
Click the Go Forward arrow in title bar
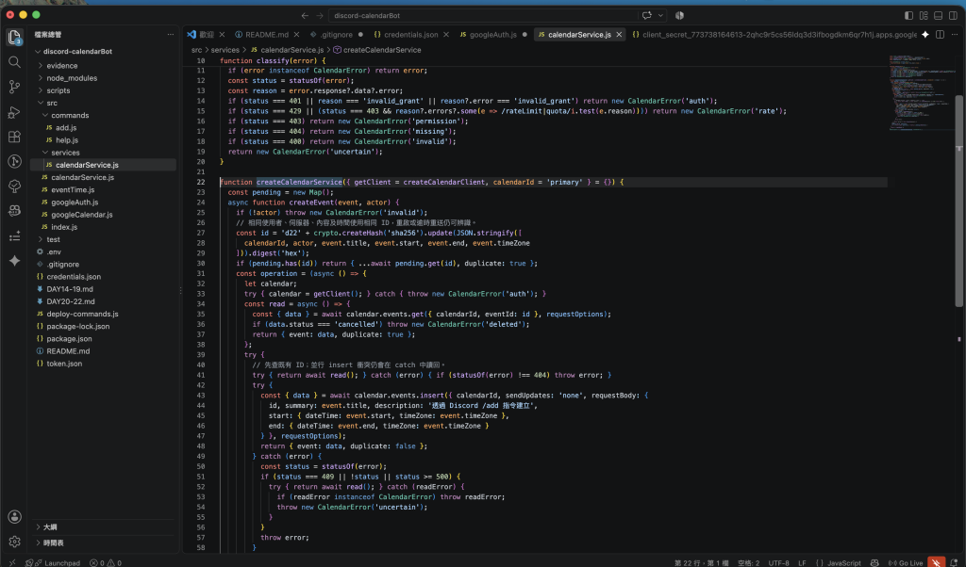pos(320,15)
